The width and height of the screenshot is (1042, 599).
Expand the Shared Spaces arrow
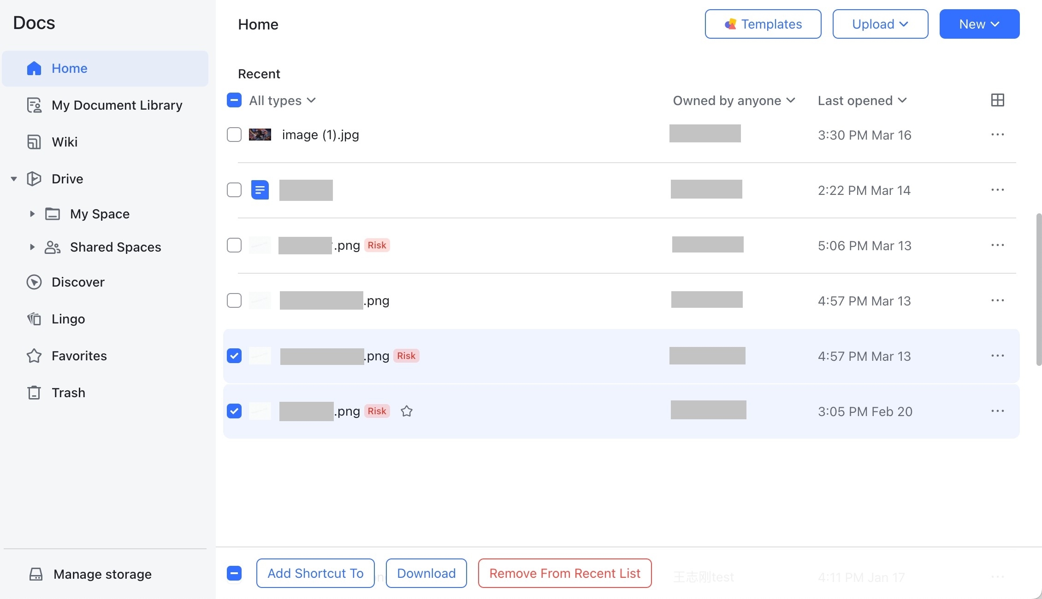tap(32, 247)
